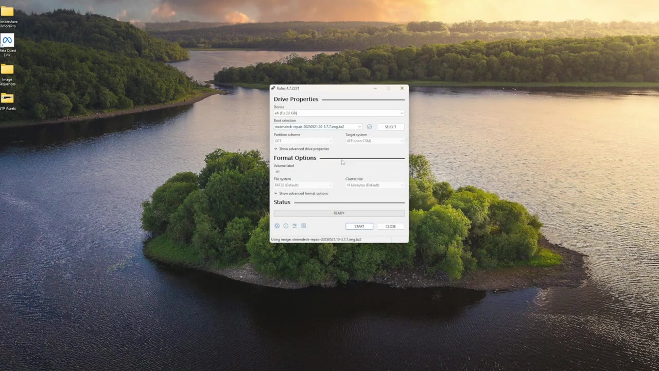This screenshot has width=659, height=371.
Task: Open the Cluster size dropdown
Action: click(375, 185)
